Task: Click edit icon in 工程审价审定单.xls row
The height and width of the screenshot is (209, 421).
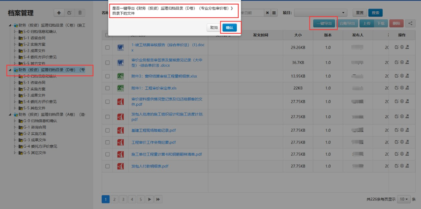Action: coord(397,88)
